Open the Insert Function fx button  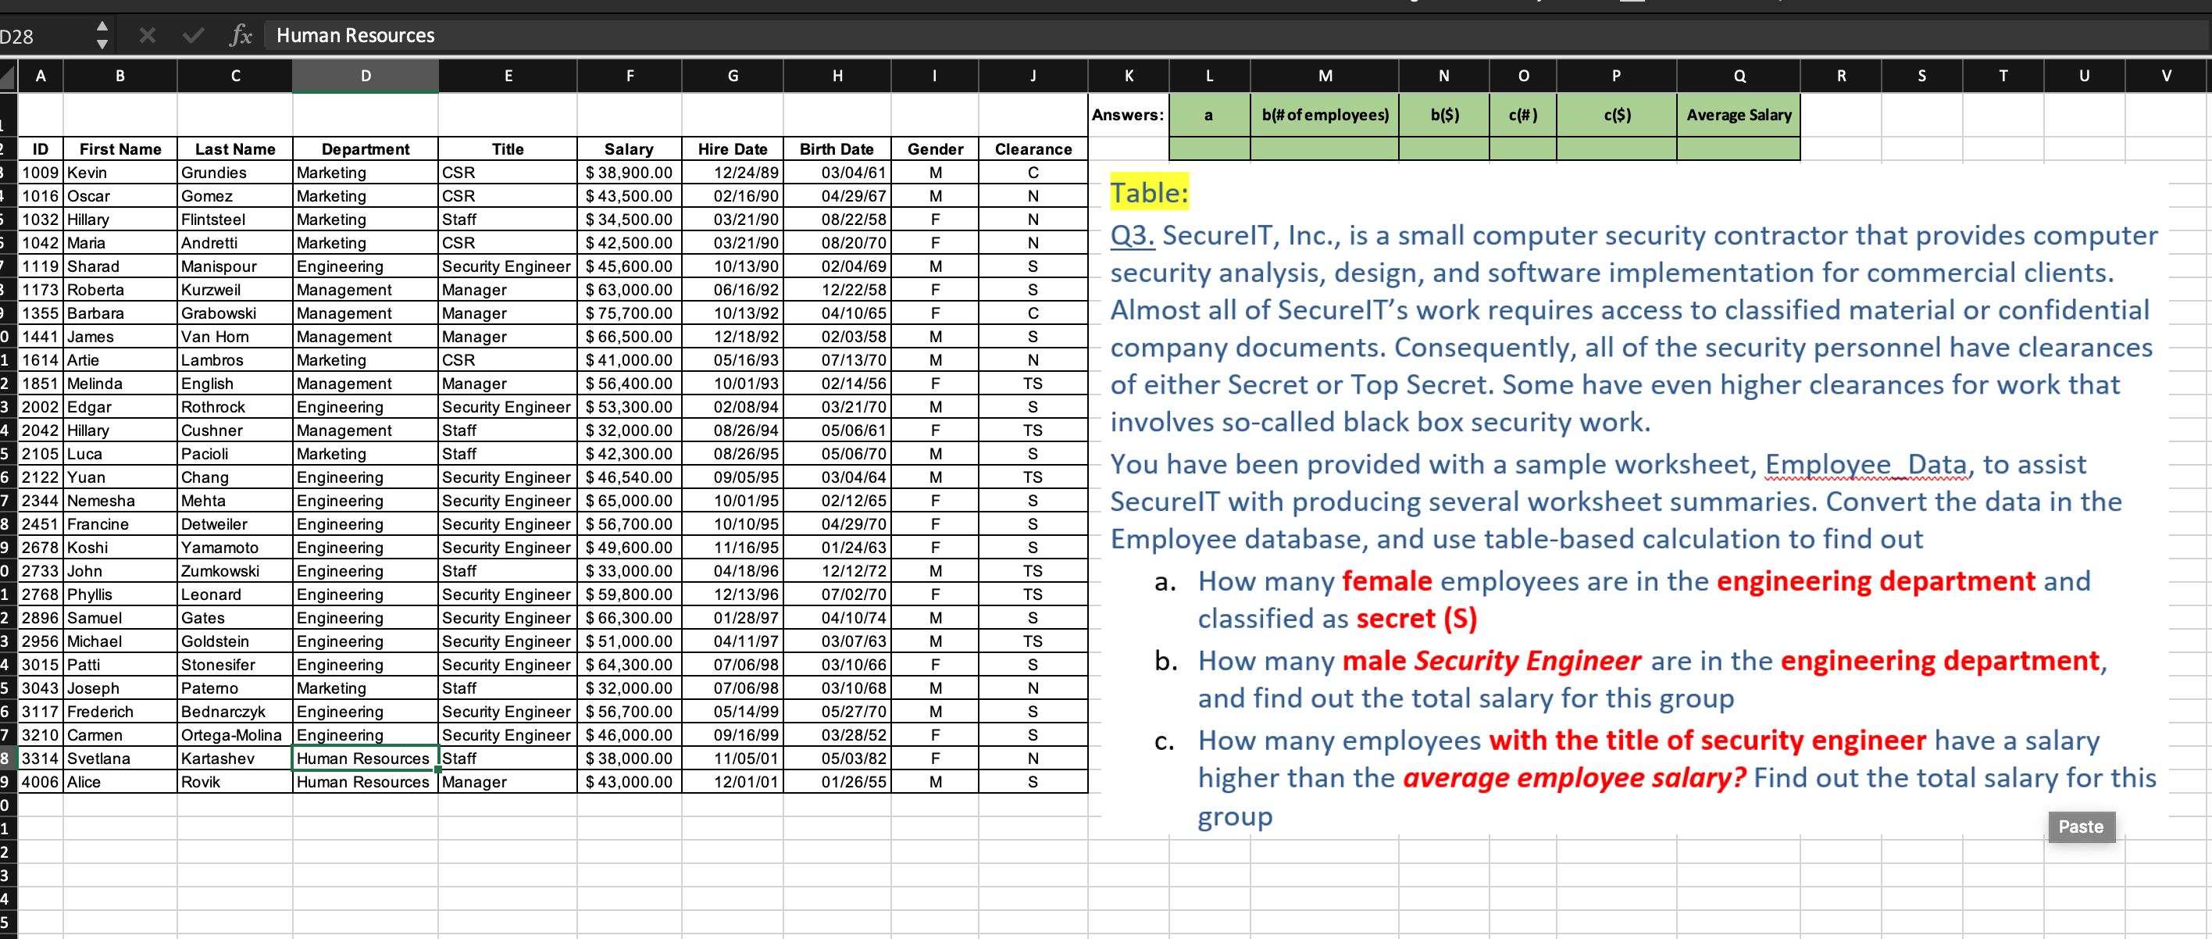[241, 35]
